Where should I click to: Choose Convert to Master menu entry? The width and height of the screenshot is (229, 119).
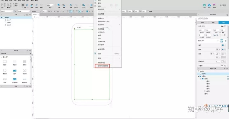click(x=101, y=63)
